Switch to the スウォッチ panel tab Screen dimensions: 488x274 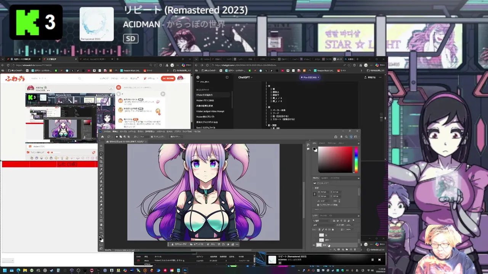[x=322, y=143]
